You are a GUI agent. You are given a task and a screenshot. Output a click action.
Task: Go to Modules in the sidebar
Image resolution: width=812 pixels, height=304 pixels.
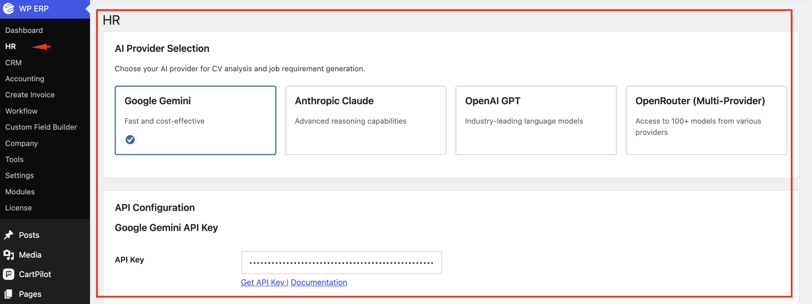pos(20,192)
